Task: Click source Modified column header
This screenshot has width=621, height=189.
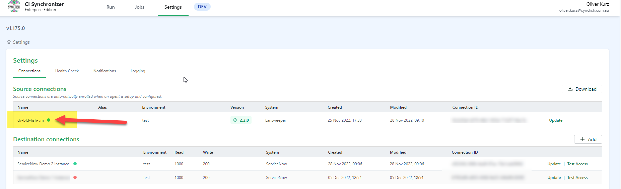Action: (398, 107)
